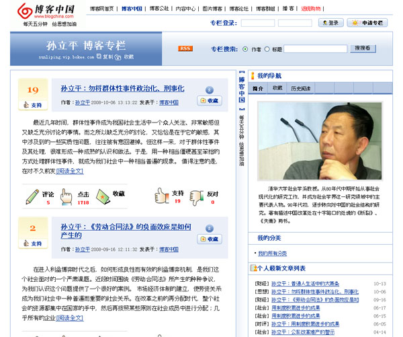This screenshot has width=403, height=337.
Task: Click the thumbs-up 支持 icon
Action: [x=162, y=196]
